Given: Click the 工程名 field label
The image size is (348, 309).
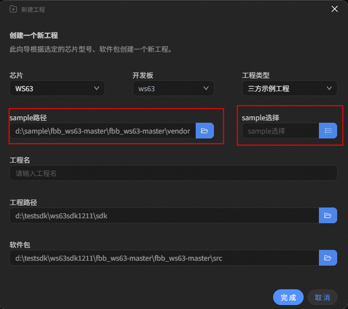Looking at the screenshot, I should click(20, 160).
